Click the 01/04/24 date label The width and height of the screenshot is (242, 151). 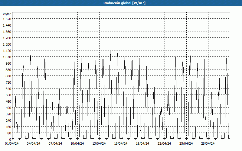click(x=12, y=143)
